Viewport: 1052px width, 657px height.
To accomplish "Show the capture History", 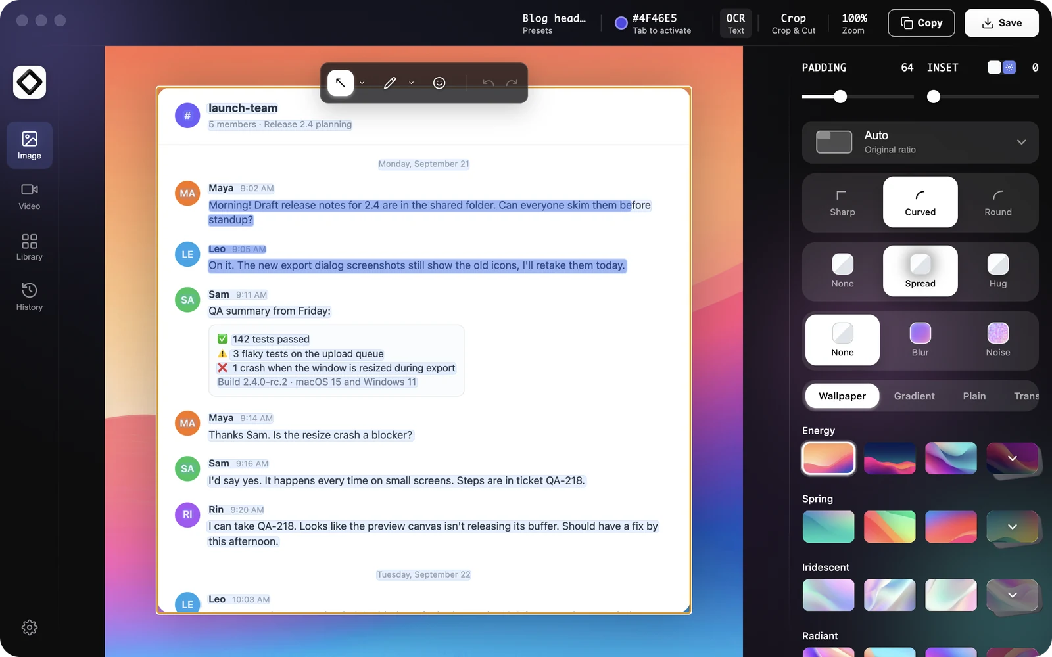I will [30, 297].
